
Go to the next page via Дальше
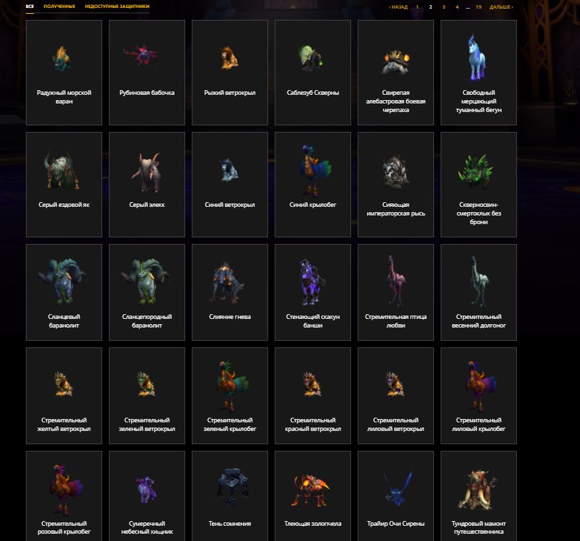(501, 7)
